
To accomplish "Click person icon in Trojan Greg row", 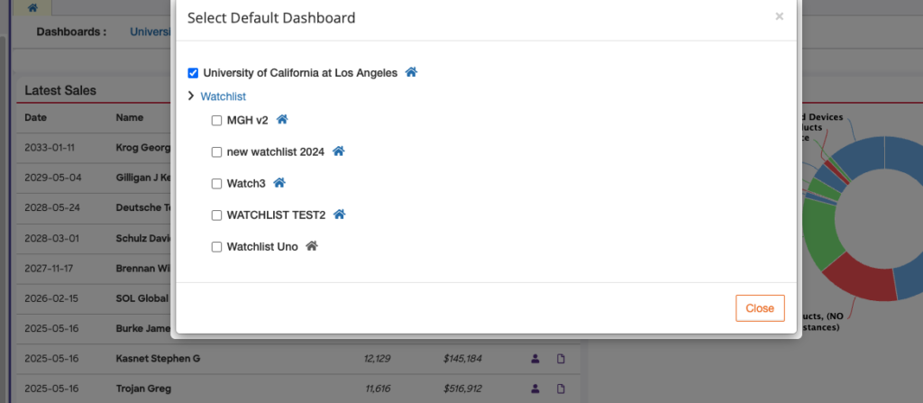I will coord(535,389).
